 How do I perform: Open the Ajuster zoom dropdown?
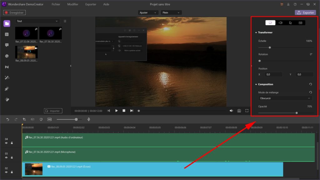tap(148, 12)
